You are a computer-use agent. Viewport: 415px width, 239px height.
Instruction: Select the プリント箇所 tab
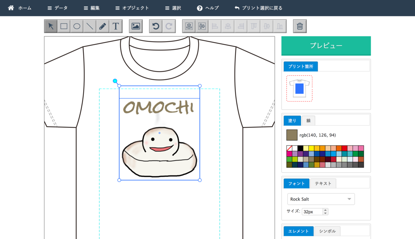[x=301, y=66]
